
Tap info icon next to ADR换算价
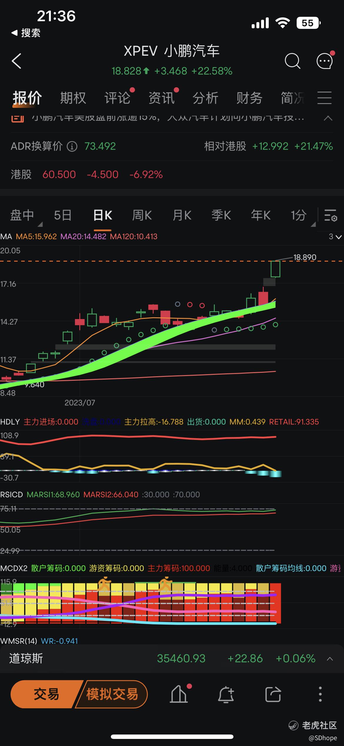point(72,146)
